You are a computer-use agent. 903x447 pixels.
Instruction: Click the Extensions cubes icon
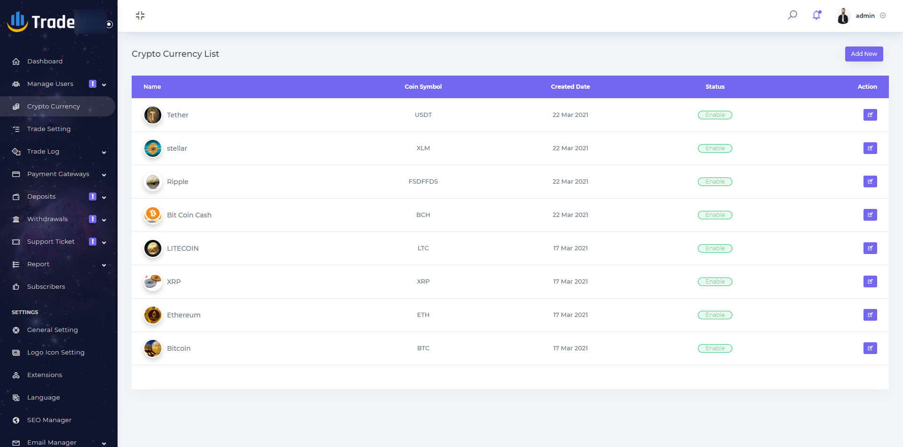[x=16, y=375]
